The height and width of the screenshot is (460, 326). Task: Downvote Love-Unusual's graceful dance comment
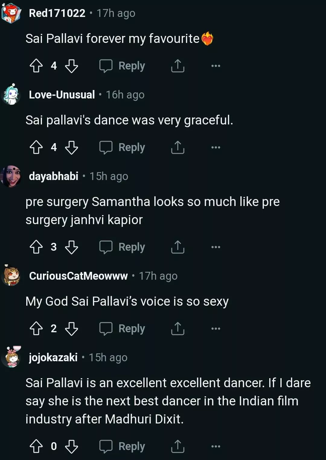[x=72, y=147]
